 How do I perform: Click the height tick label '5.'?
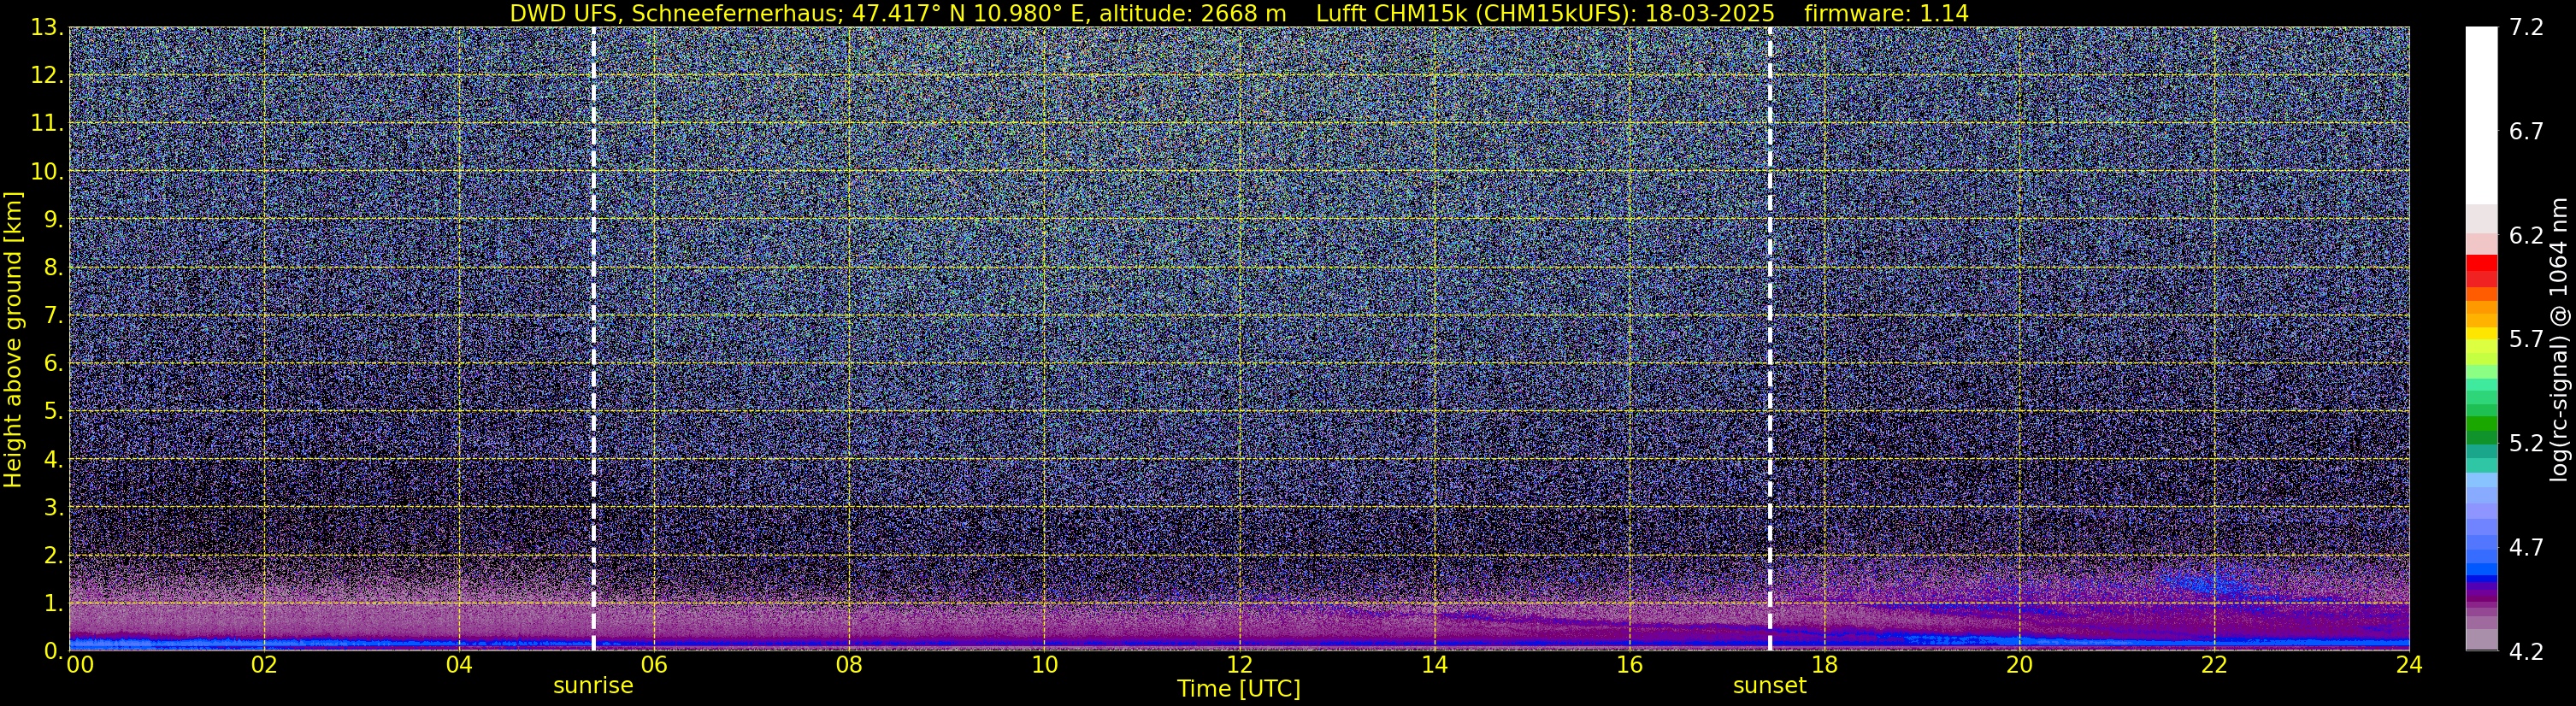tap(53, 412)
